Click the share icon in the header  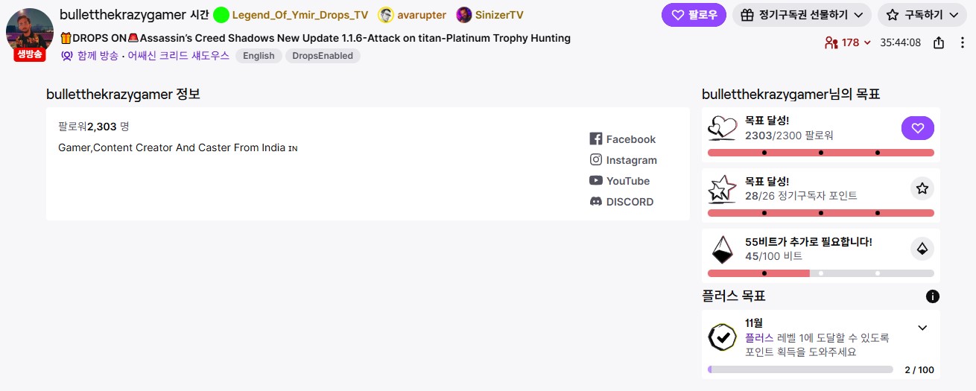(x=939, y=43)
